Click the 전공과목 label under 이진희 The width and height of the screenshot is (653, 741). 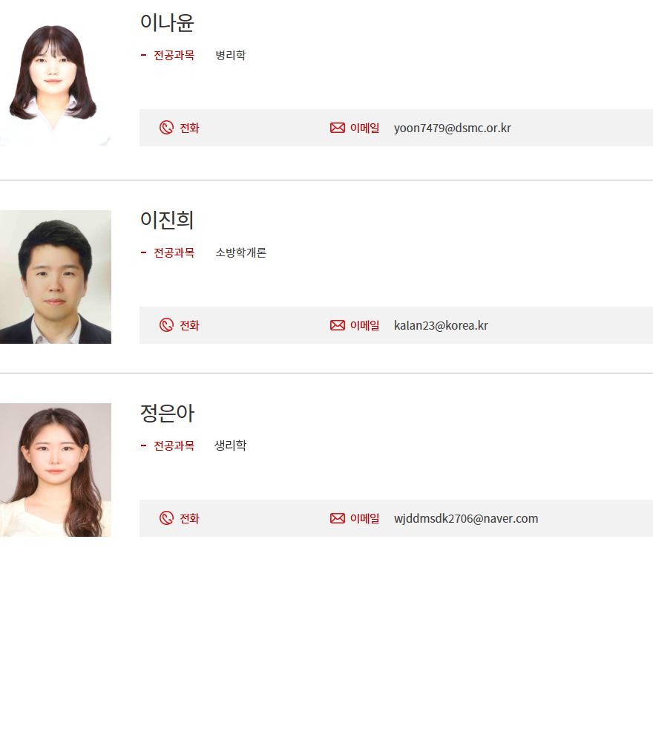tap(174, 253)
